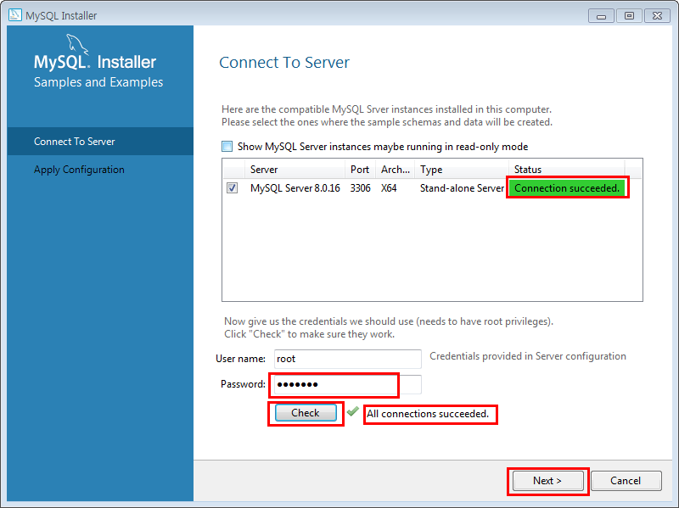The height and width of the screenshot is (508, 679).
Task: Select the MySQL Server 8.0.16 row text
Action: [x=295, y=188]
